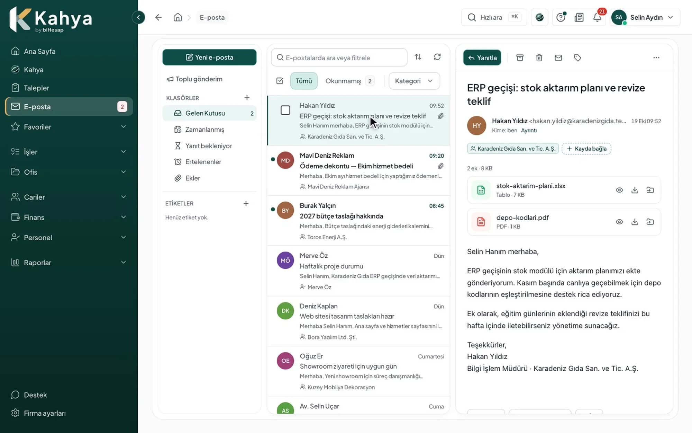Add a new folder next to KLASÖRLER
This screenshot has width=692, height=433.
point(247,98)
